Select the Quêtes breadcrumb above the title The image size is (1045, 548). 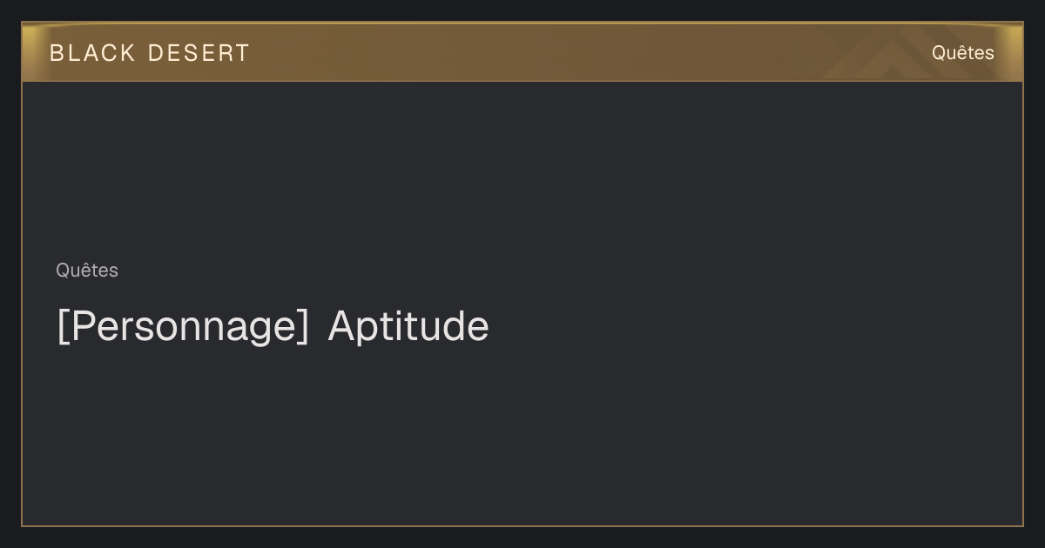tap(87, 271)
